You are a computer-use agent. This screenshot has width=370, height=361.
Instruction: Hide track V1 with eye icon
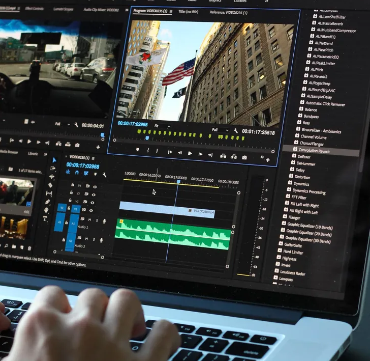coord(91,210)
